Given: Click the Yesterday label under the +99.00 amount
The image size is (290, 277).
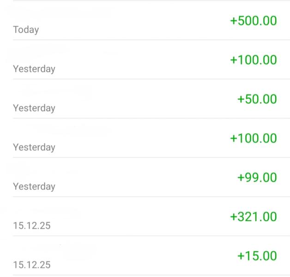Looking at the screenshot, I should click(34, 187).
